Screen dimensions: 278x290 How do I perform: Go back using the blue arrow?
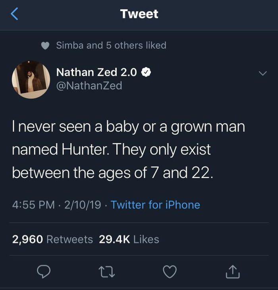15,14
